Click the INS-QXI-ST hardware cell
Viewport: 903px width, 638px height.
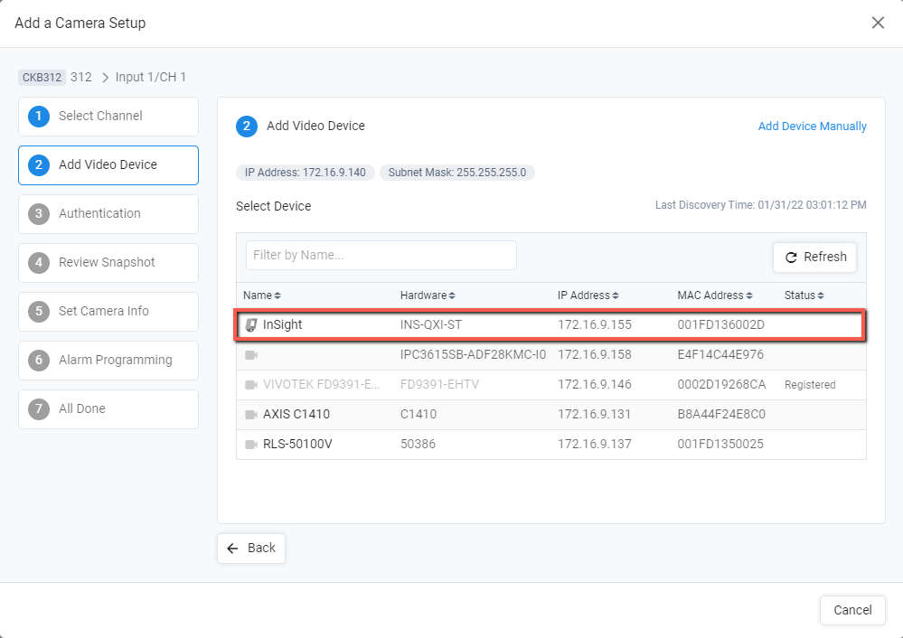431,324
